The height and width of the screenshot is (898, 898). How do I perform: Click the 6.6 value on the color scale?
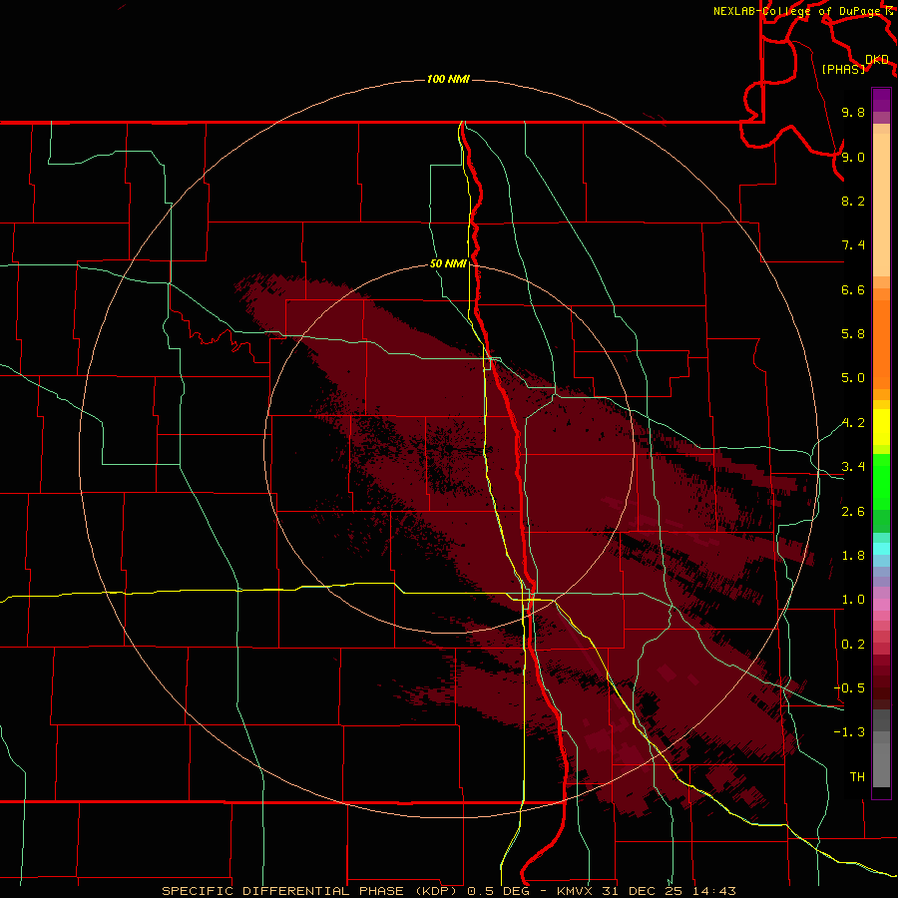[853, 289]
